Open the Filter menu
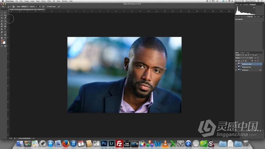The width and height of the screenshot is (265, 149). point(49,1)
